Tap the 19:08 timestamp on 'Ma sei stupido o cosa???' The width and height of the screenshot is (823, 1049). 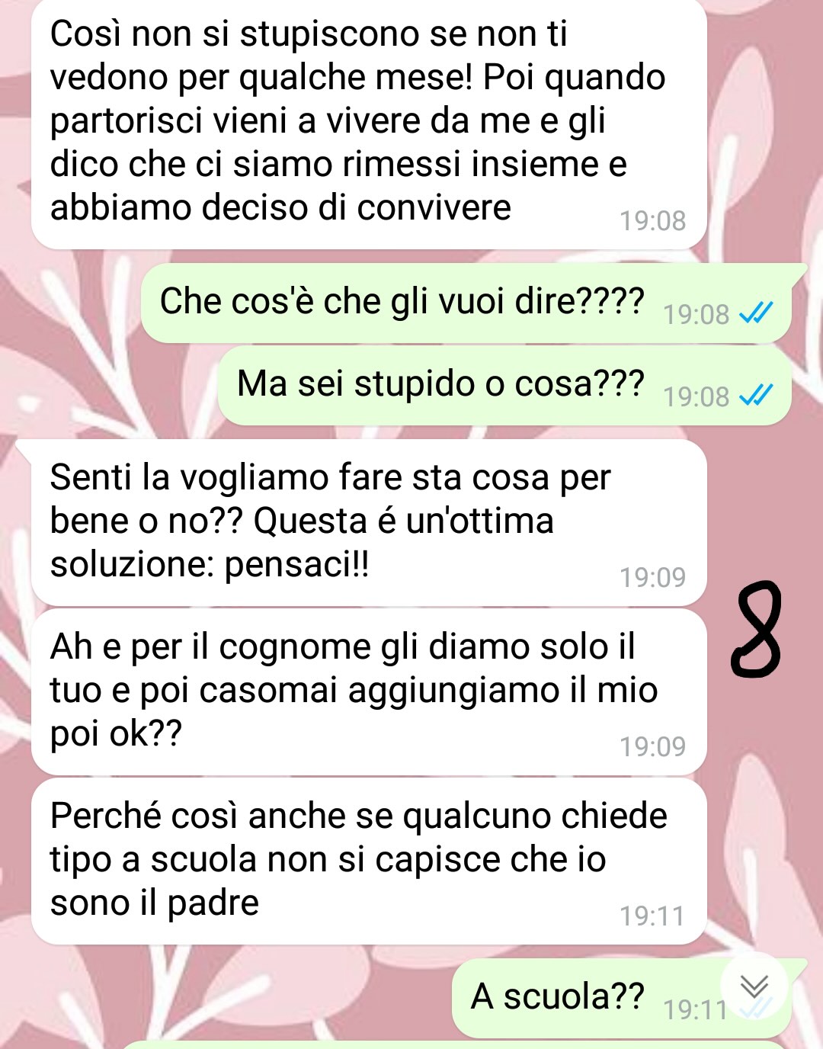coord(696,397)
